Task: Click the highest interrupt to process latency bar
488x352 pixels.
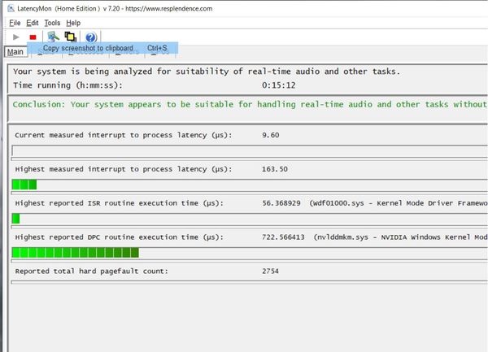Action: 250,185
